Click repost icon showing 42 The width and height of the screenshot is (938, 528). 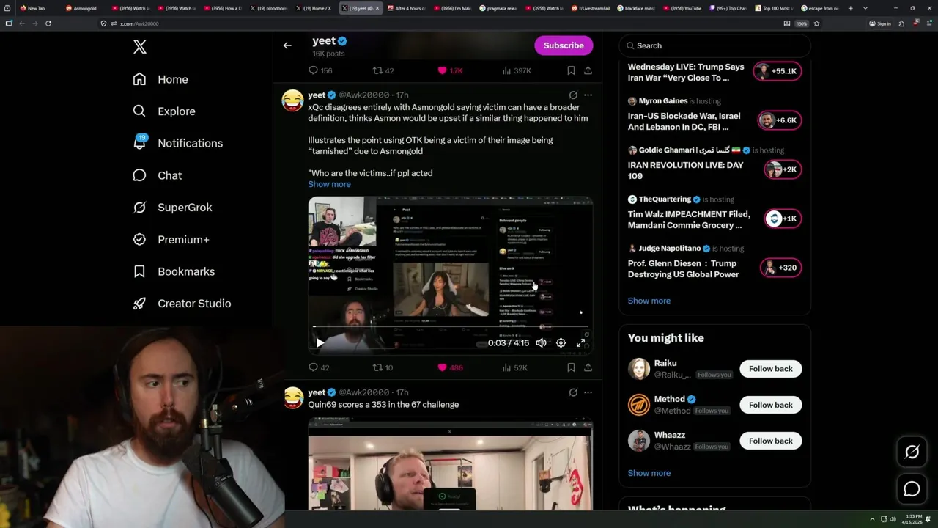383,70
